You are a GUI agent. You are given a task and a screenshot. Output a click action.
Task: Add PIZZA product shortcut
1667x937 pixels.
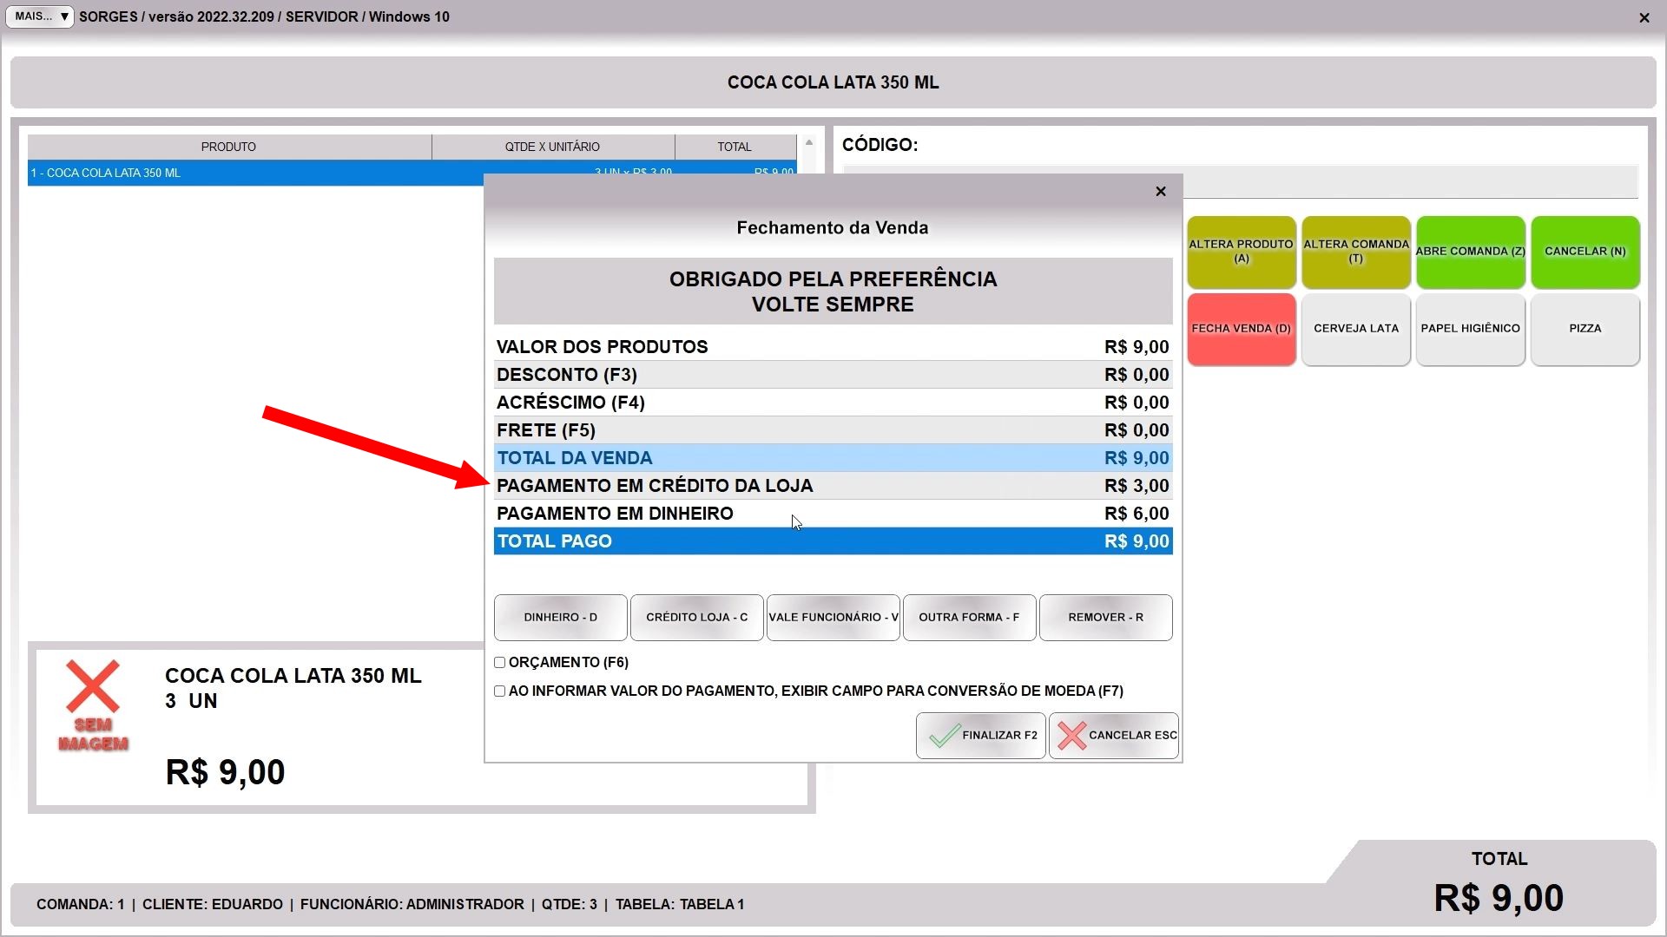pos(1585,329)
